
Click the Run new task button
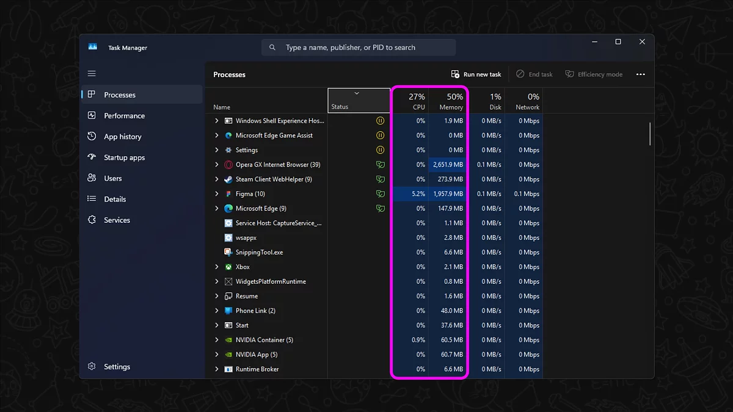click(476, 74)
